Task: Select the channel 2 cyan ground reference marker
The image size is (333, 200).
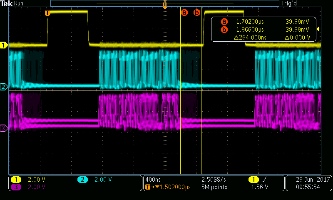Action: pyautogui.click(x=4, y=87)
